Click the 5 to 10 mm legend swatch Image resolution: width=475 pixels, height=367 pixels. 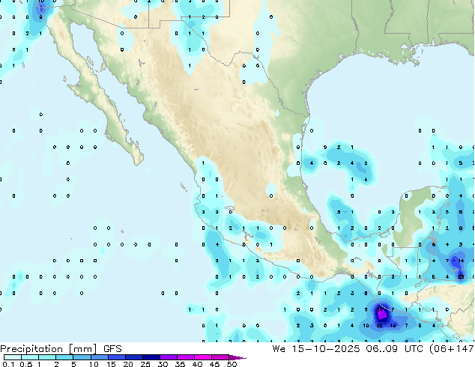pyautogui.click(x=82, y=357)
